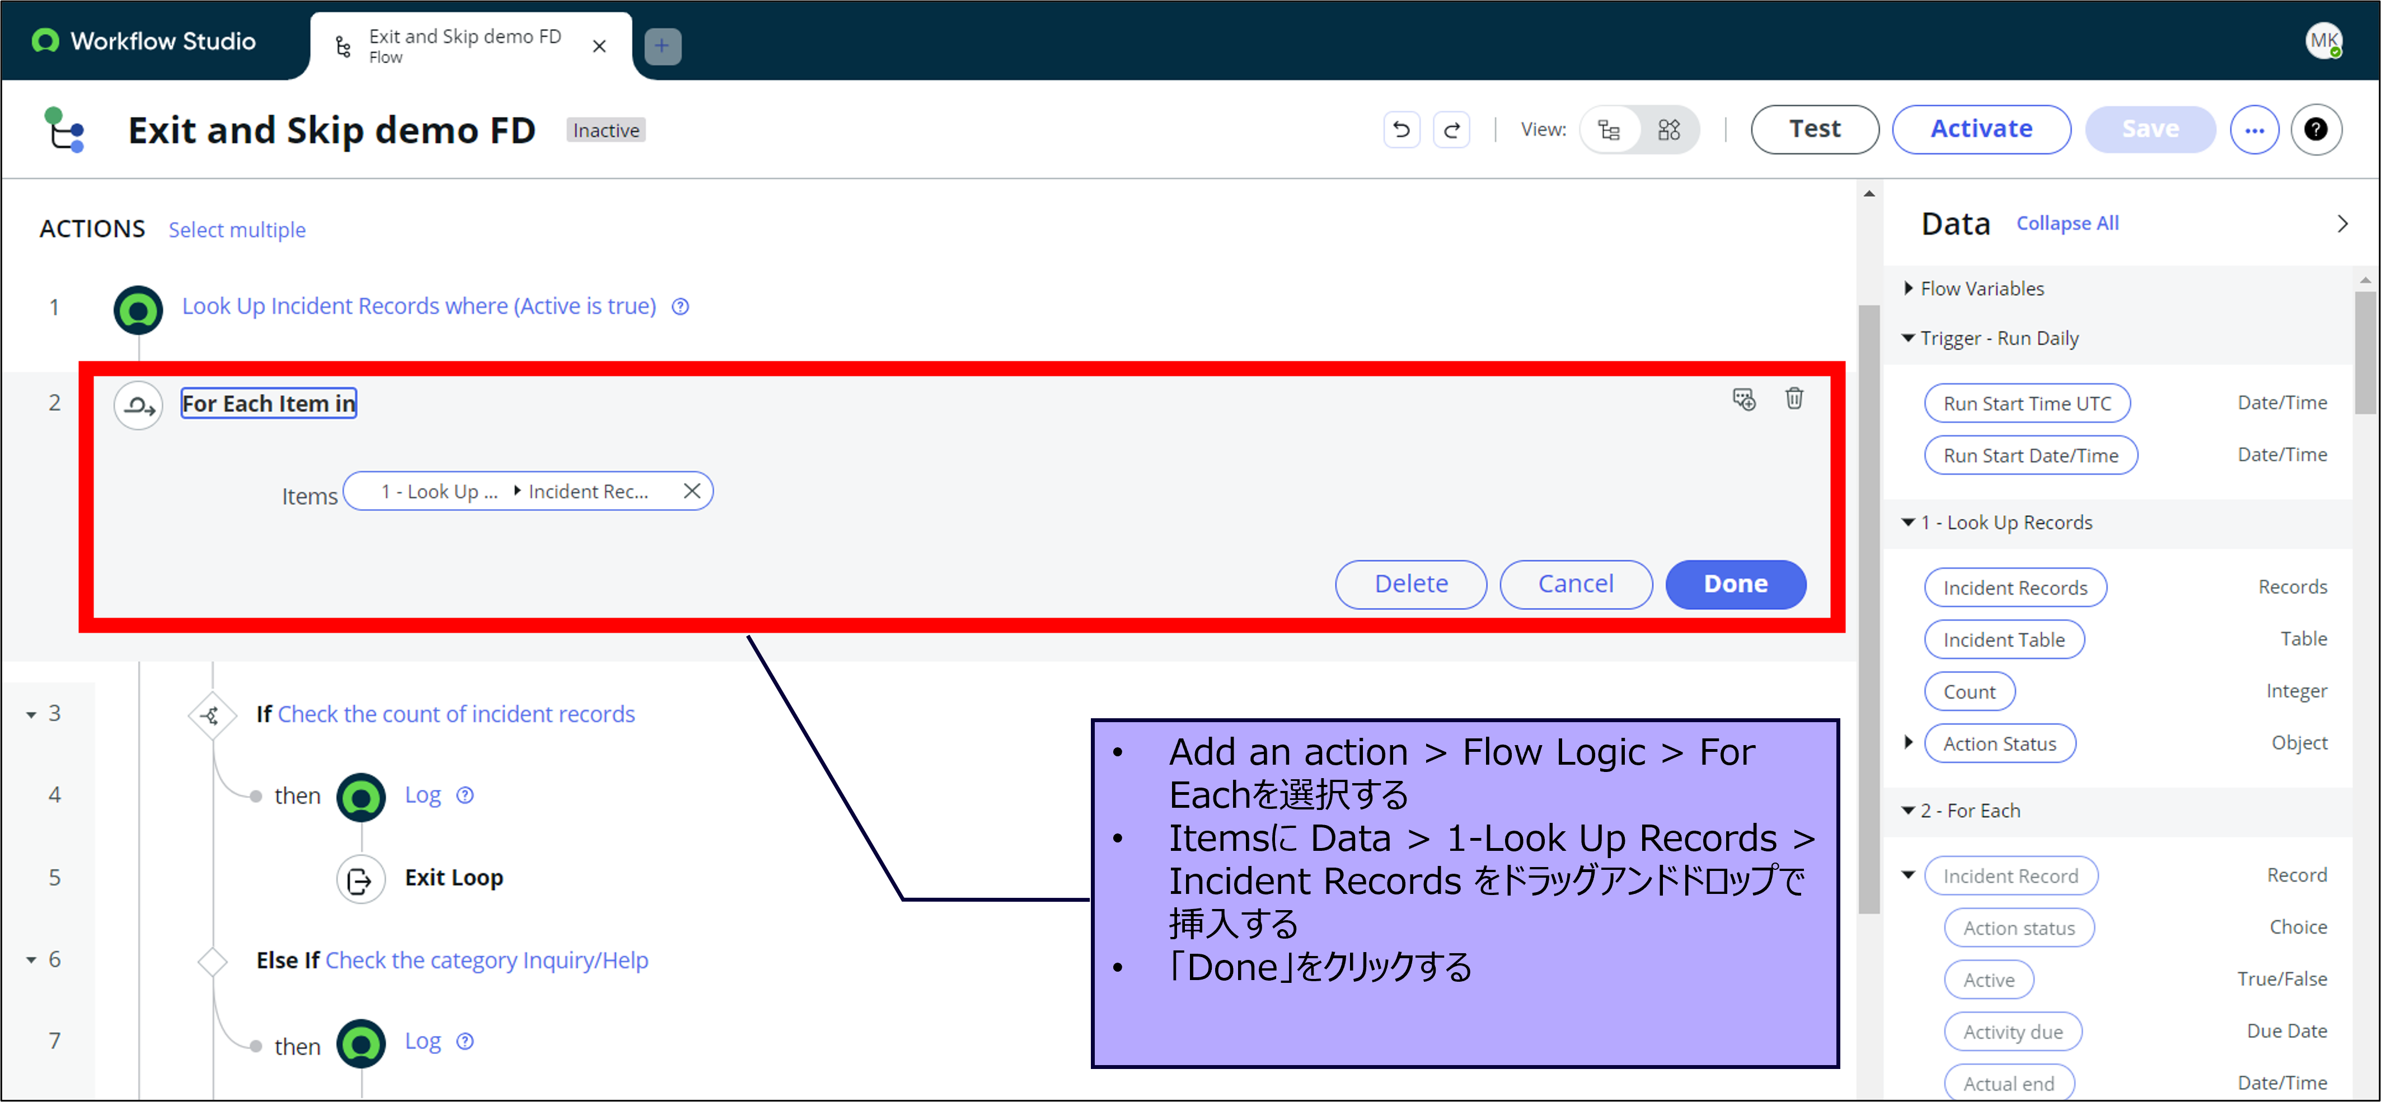
Task: Click the For Each Item in field
Action: 268,403
